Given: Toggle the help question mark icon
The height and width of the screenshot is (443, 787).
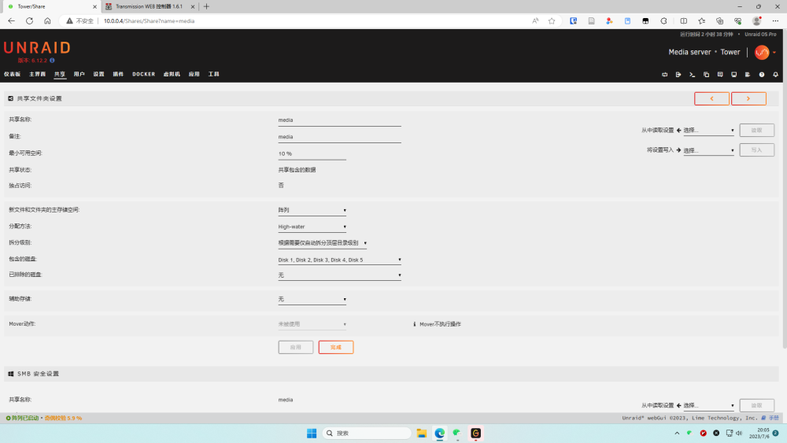Looking at the screenshot, I should click(762, 74).
